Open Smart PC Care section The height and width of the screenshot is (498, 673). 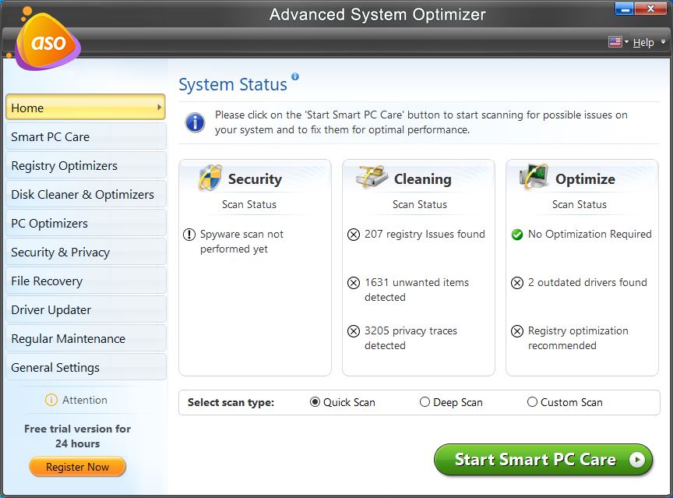(86, 136)
